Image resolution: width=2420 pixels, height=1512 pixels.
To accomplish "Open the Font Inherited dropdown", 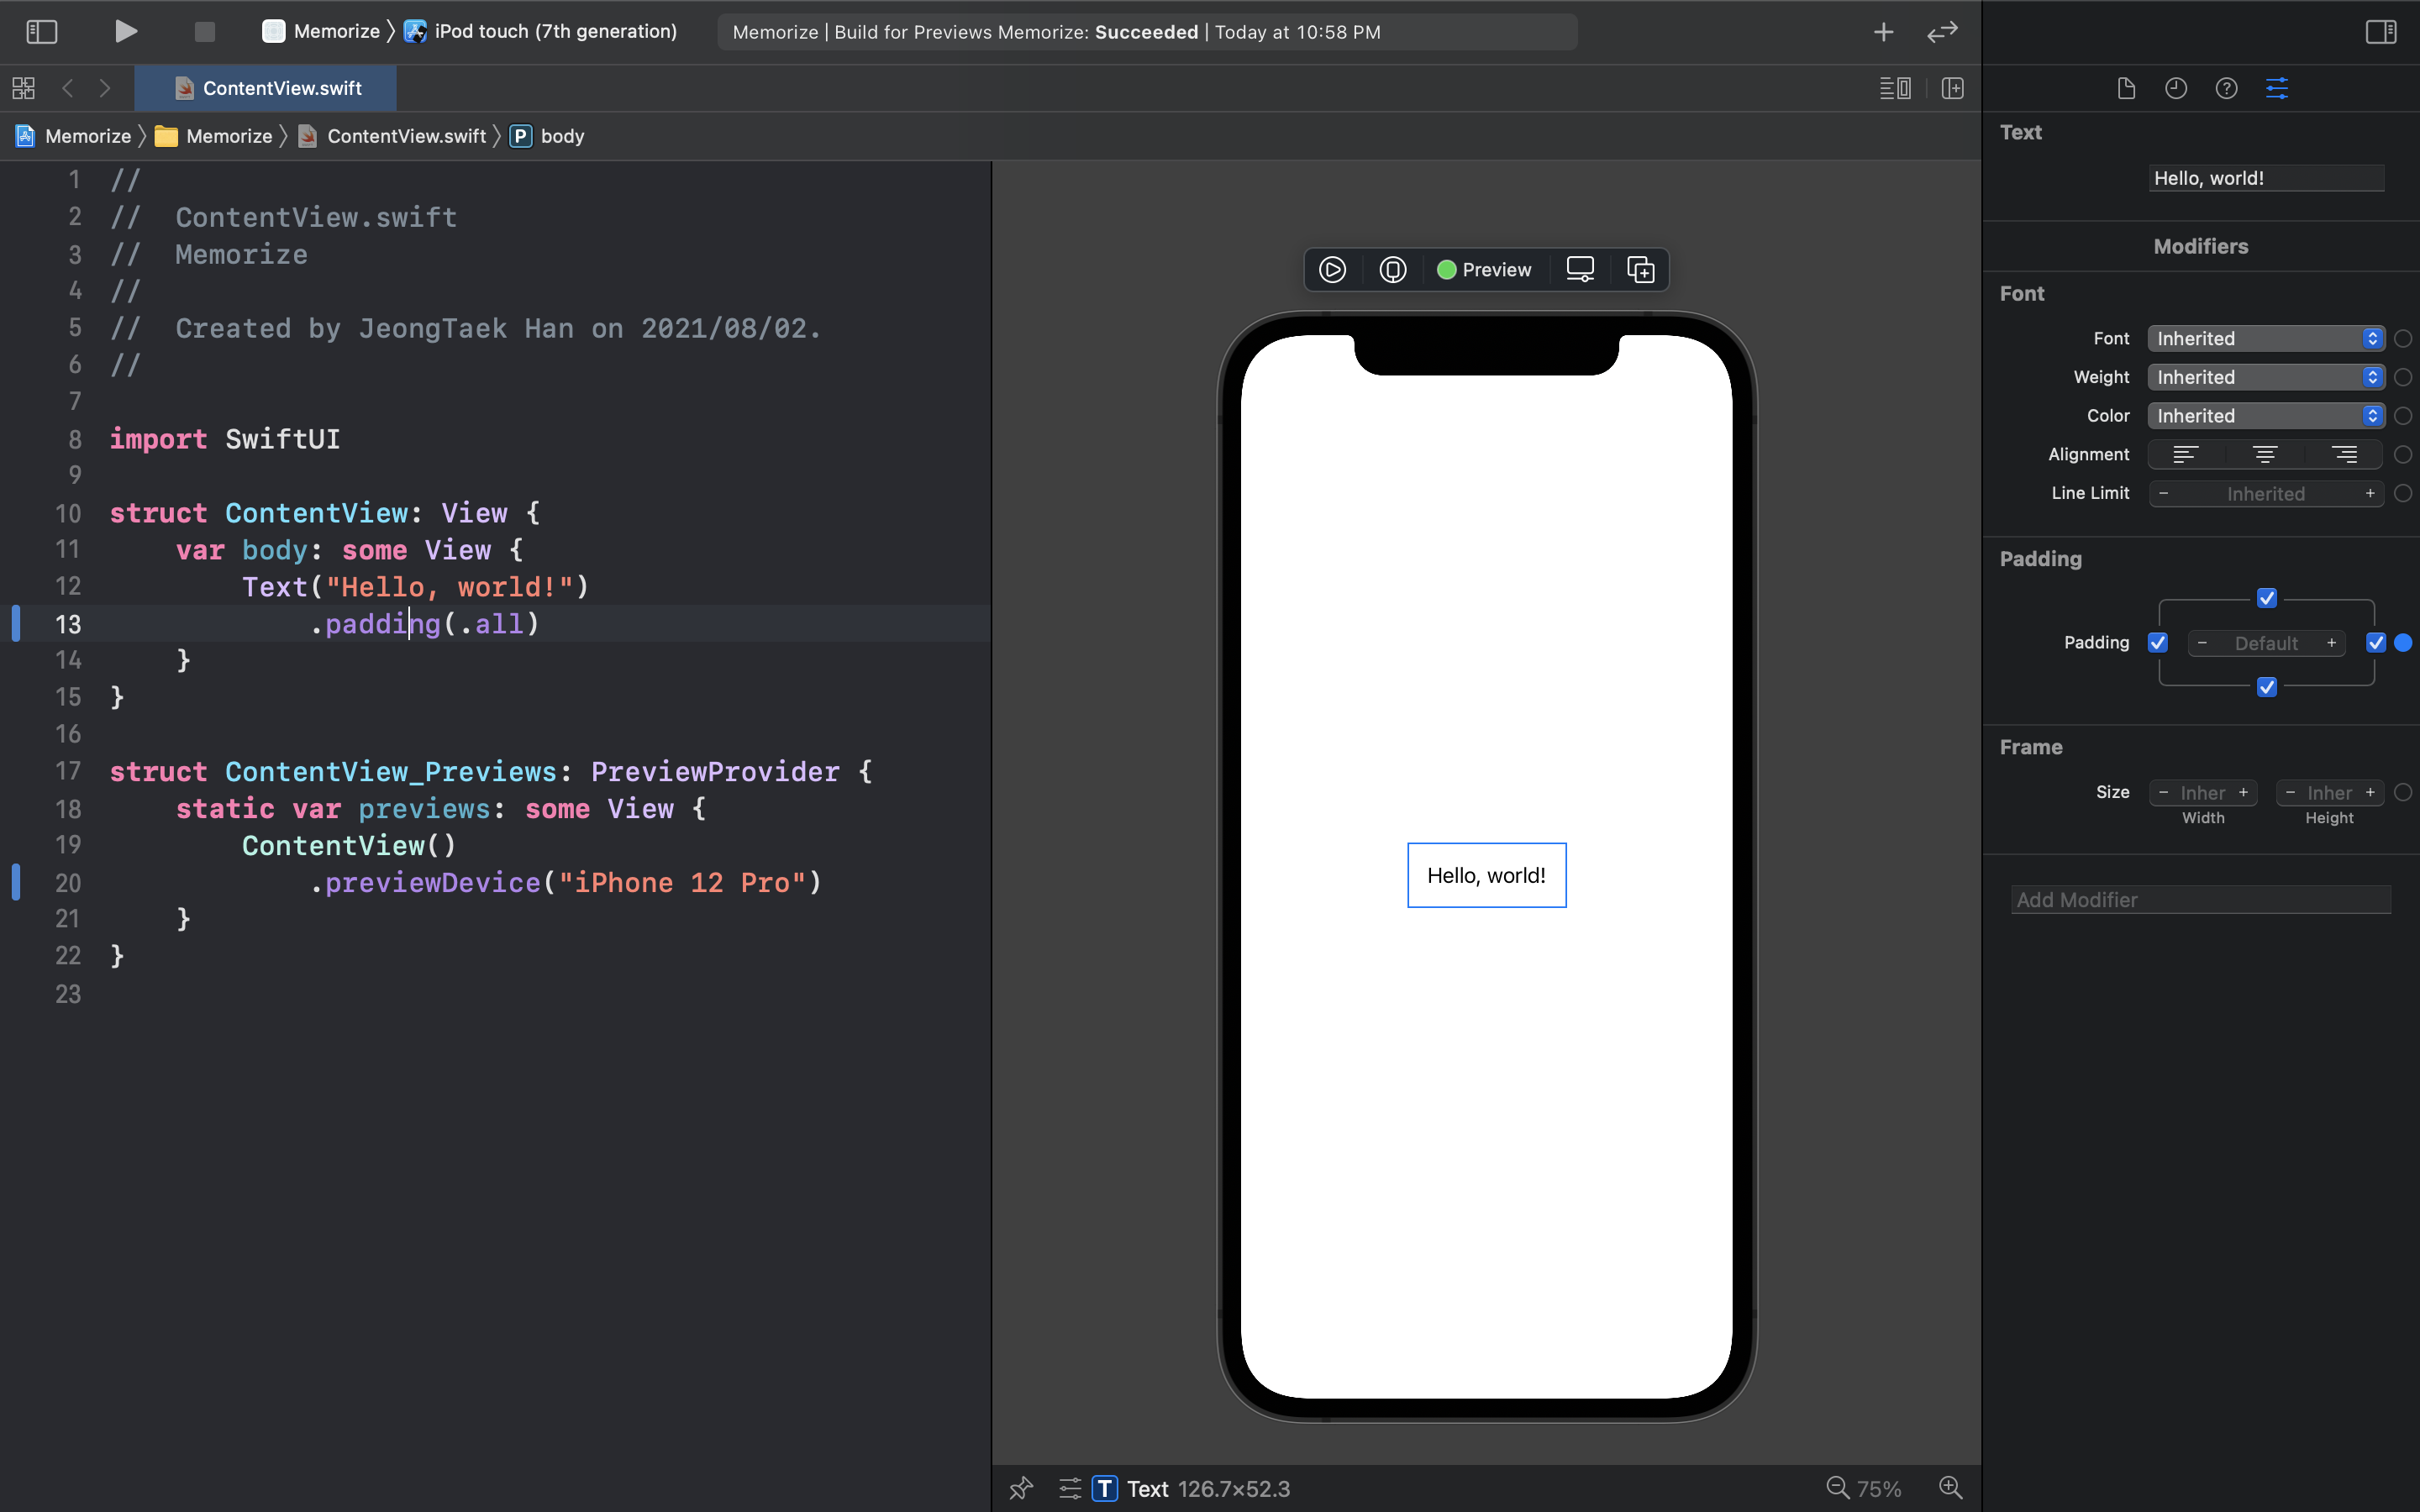I will 2265,339.
